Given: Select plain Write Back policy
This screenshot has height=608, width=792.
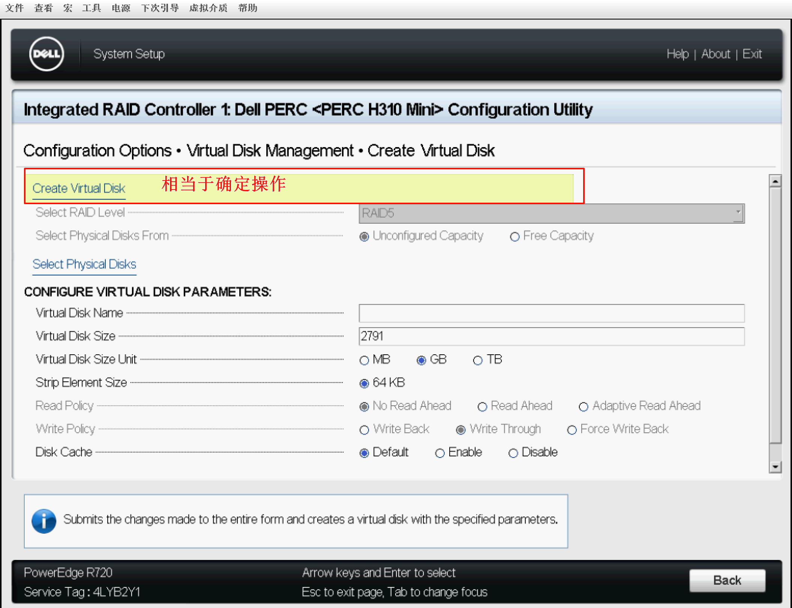Looking at the screenshot, I should click(x=364, y=430).
